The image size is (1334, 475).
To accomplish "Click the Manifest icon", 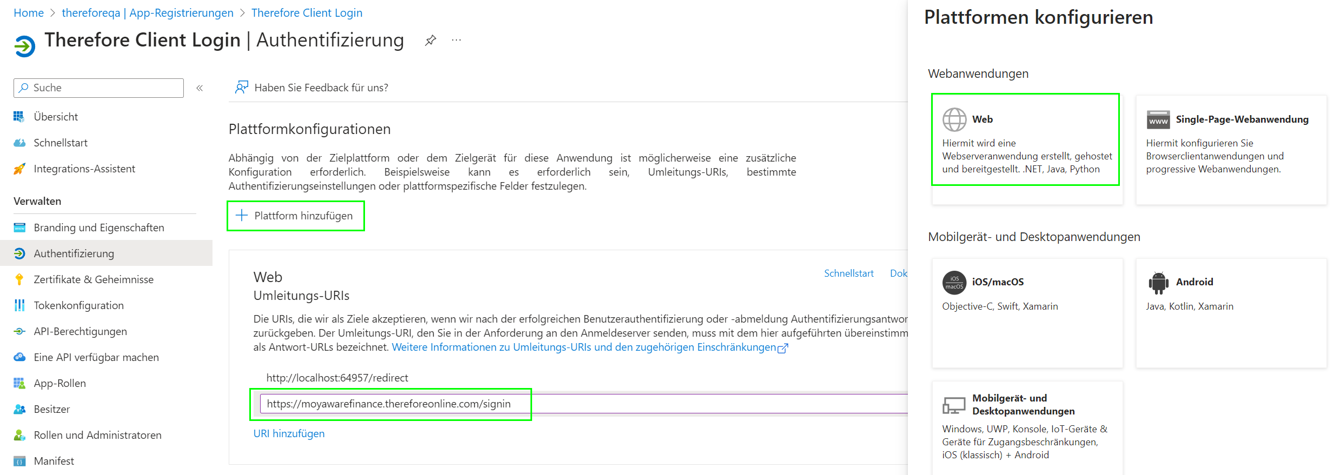I will [19, 461].
